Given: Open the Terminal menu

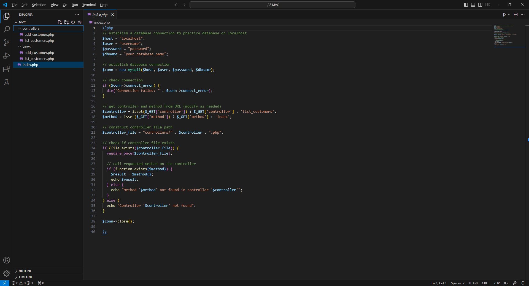Looking at the screenshot, I should pyautogui.click(x=89, y=5).
